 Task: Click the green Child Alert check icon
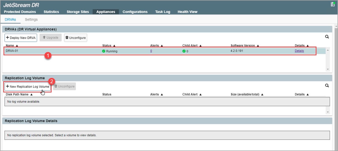(184, 51)
